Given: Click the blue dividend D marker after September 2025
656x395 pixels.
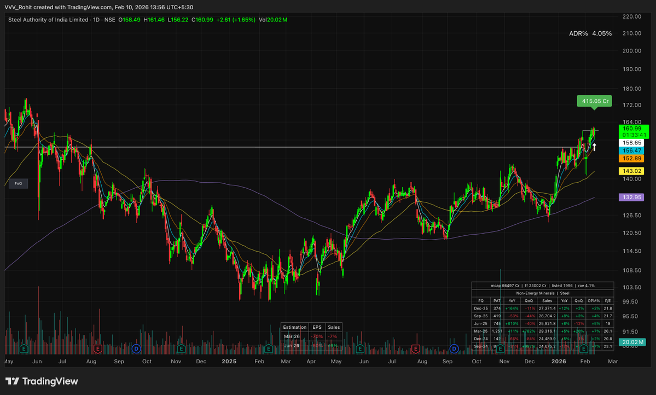Looking at the screenshot, I should [x=454, y=348].
